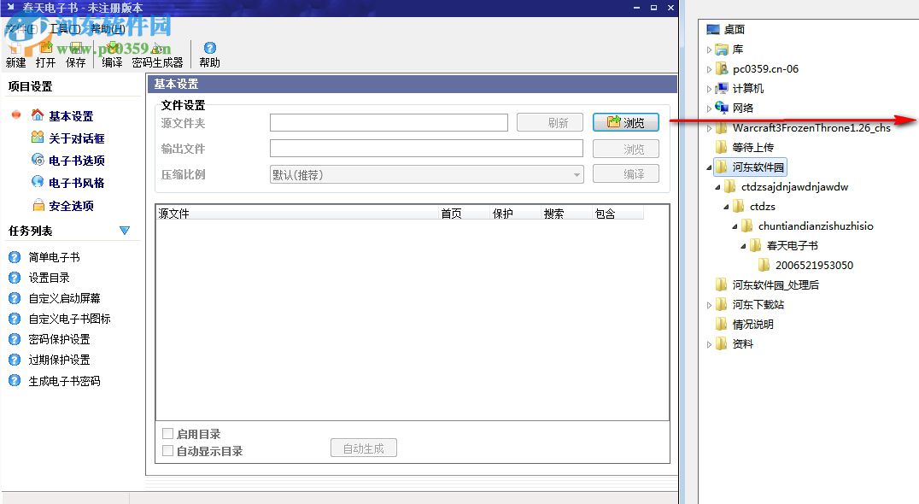The height and width of the screenshot is (504, 919).
Task: Click into the 源文件夹 input field
Action: coord(389,122)
